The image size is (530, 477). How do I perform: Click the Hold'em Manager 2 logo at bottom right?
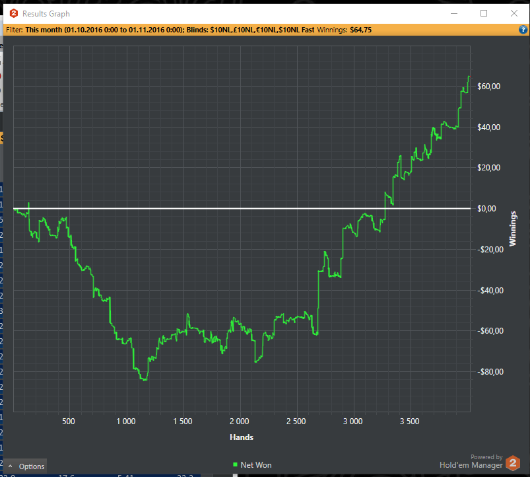(x=513, y=463)
